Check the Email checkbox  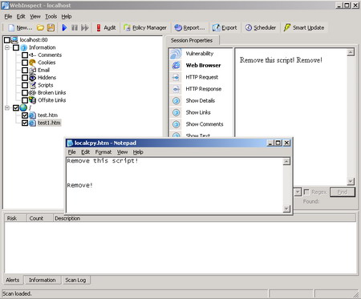(x=25, y=70)
